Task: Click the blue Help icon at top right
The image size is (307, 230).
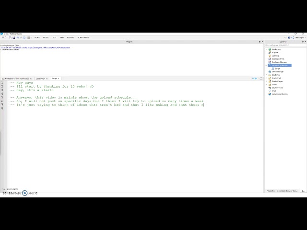Action: (289, 37)
